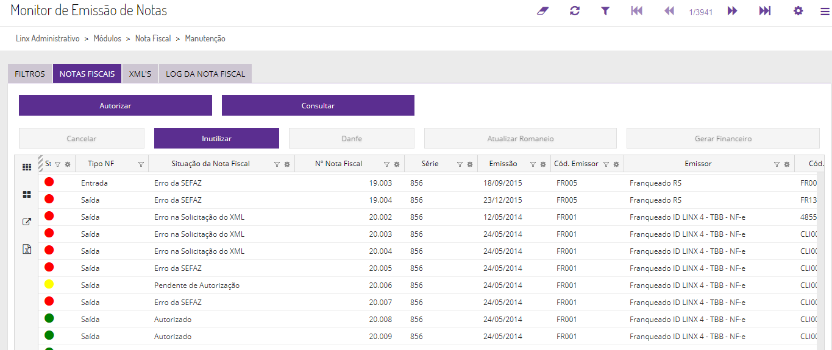Screen dimensions: 832x350
Task: Open the LOG DA NOTA FISCAL tab
Action: (205, 74)
